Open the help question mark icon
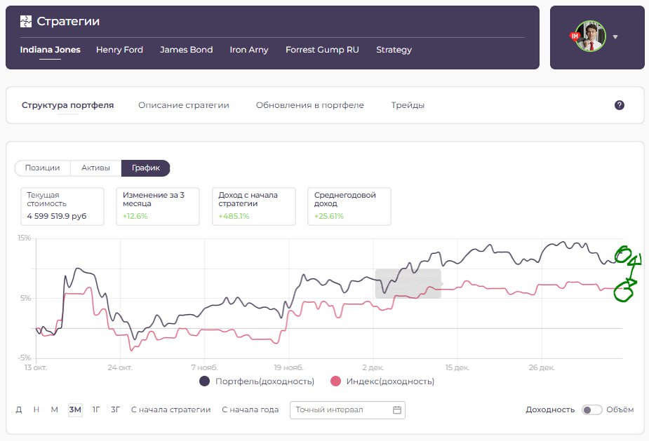Screen dimensions: 649x441 (619, 105)
